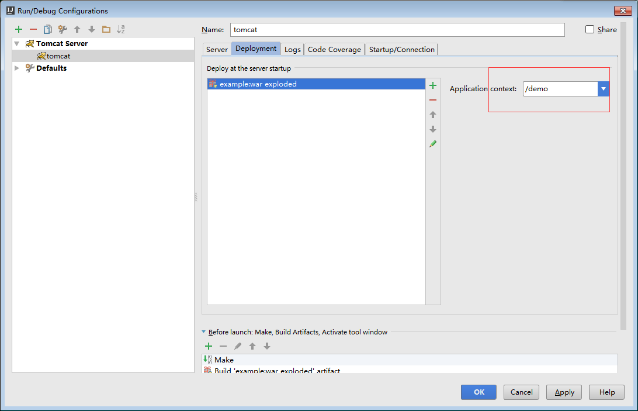The image size is (638, 411).
Task: Open Help for this dialog
Action: 606,392
